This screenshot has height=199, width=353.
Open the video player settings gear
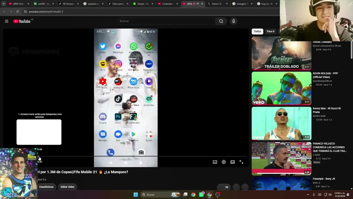(224, 162)
